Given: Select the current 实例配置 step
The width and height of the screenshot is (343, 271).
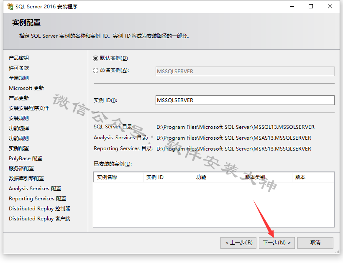Looking at the screenshot, I should 19,148.
